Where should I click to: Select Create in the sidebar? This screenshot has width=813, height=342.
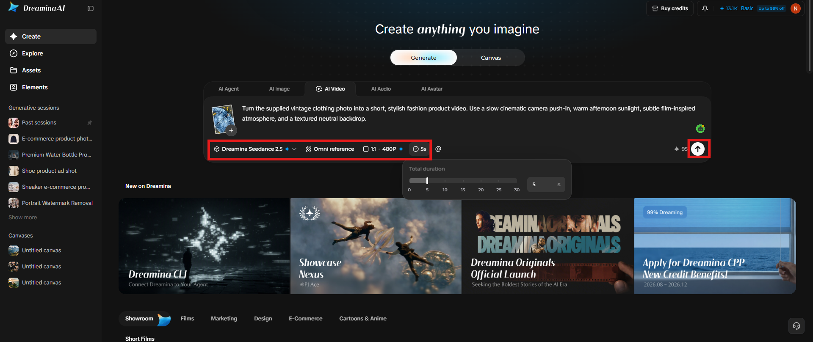51,36
